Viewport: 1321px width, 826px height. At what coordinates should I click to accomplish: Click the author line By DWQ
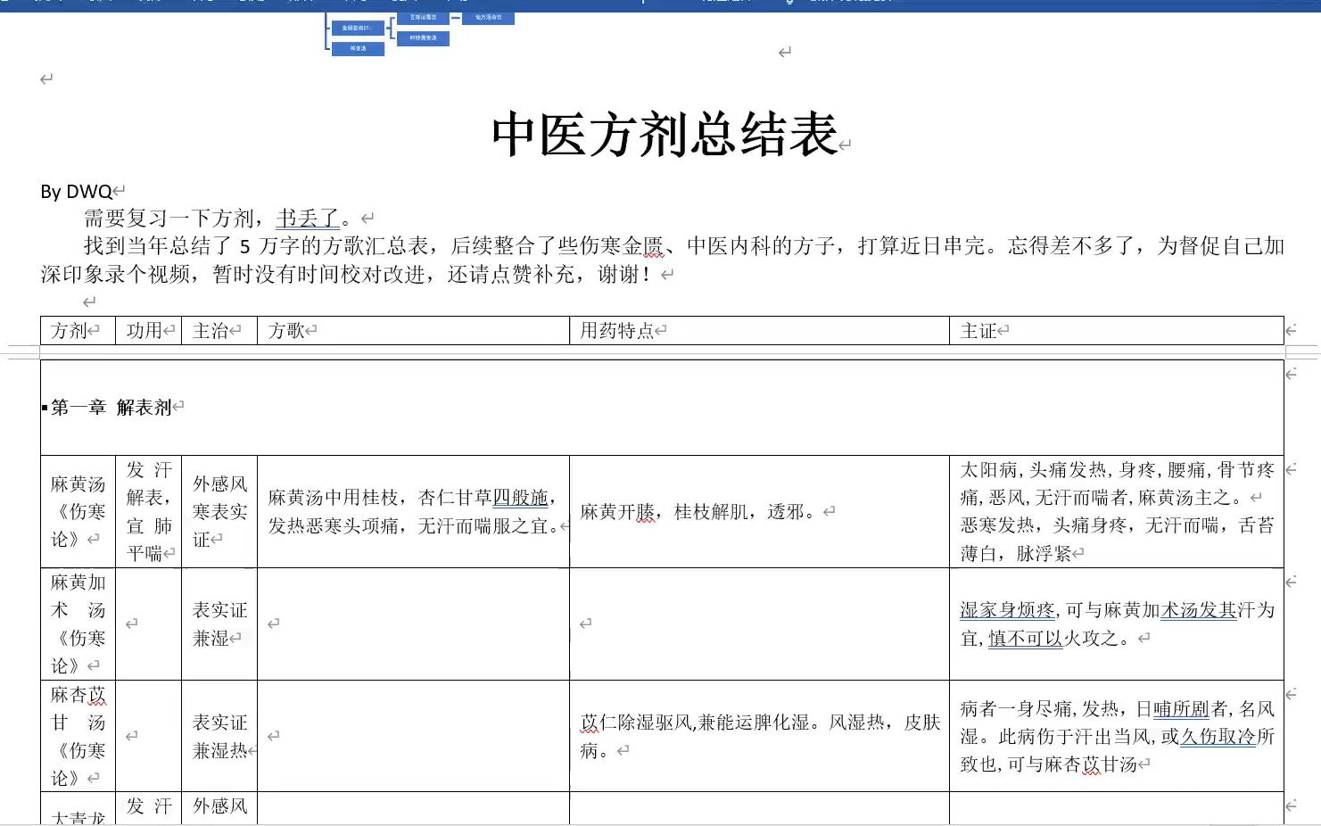(76, 192)
